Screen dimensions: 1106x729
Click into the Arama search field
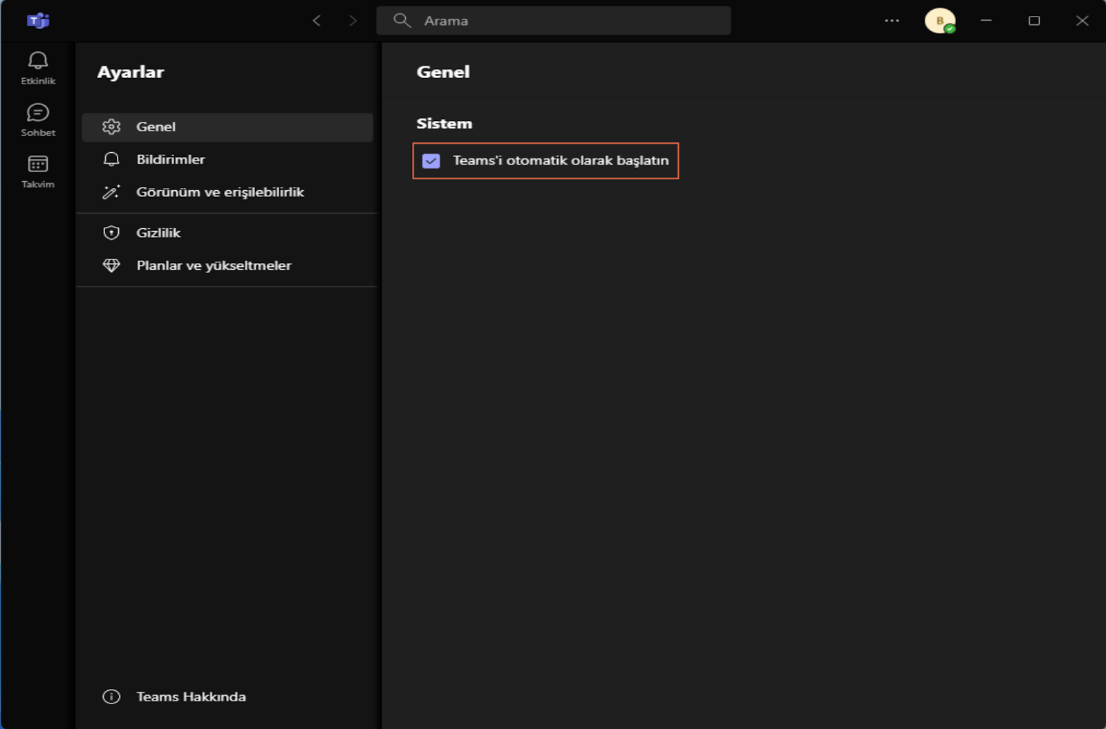(x=554, y=21)
